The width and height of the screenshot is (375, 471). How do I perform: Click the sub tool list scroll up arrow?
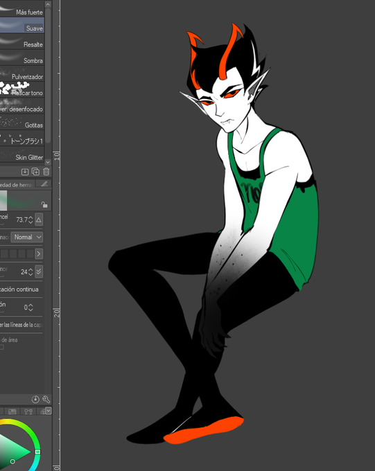pos(48,4)
